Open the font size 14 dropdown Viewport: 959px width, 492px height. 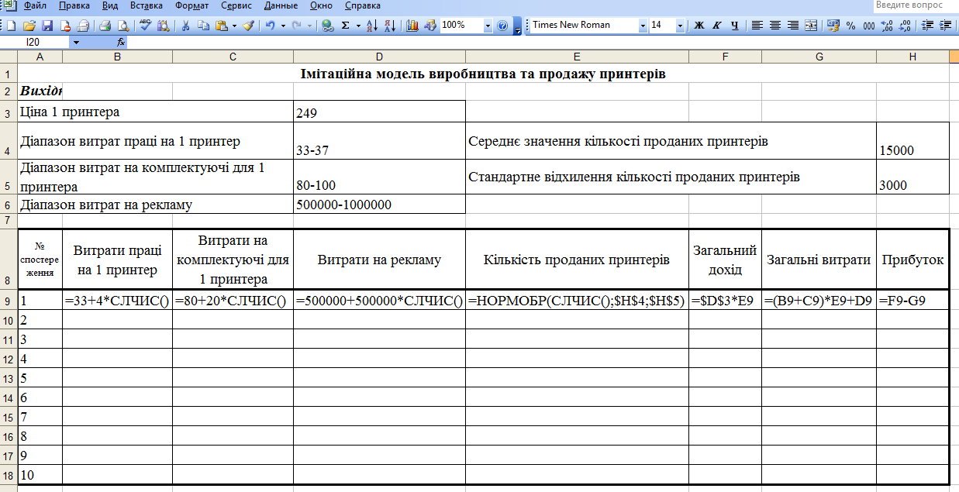681,25
